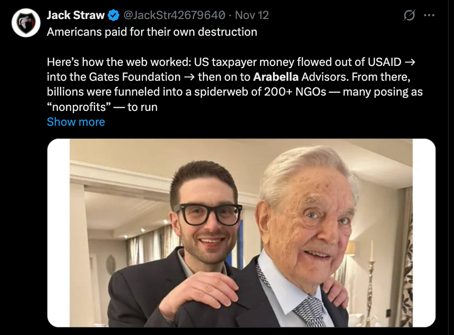The image size is (454, 335).
Task: Click the younger man's black glasses in photo
Action: pos(208,214)
